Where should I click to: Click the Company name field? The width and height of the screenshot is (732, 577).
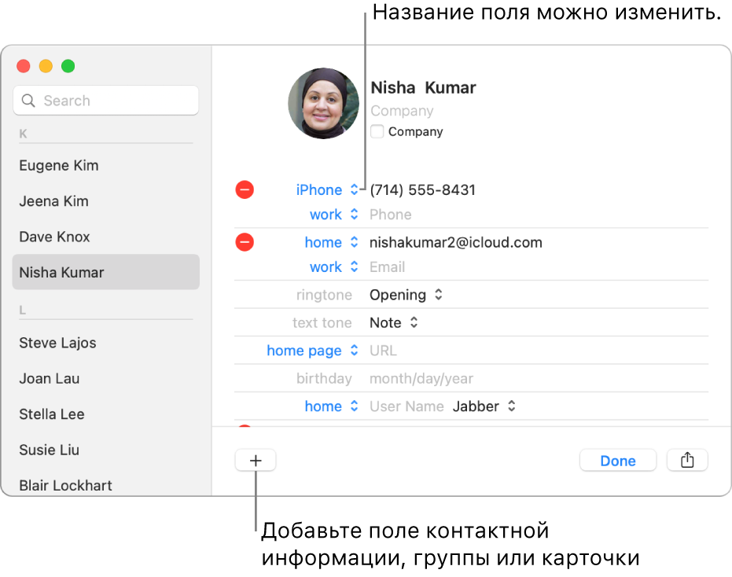402,111
